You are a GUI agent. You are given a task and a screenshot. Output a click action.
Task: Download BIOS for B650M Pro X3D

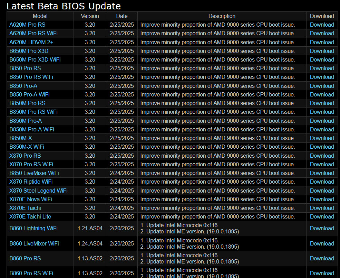click(322, 51)
